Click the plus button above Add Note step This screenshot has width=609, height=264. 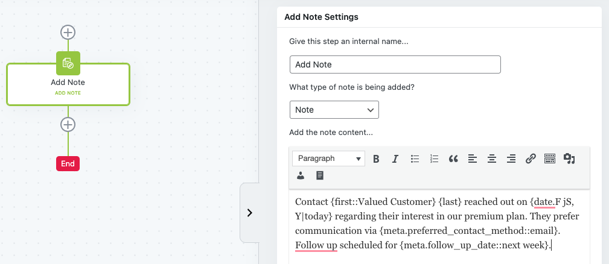click(68, 32)
